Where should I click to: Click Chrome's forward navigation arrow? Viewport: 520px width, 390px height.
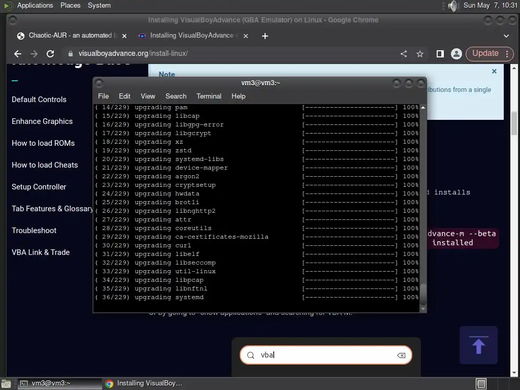34,54
